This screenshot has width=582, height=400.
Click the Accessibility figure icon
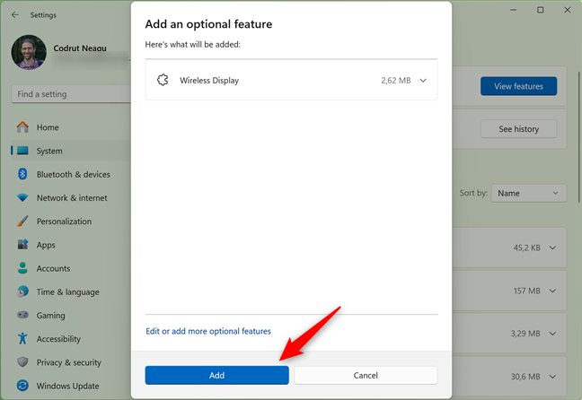pos(22,338)
